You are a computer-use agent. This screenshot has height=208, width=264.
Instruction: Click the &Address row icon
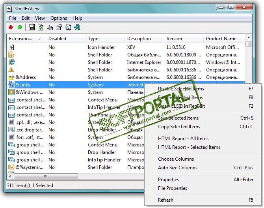(11, 77)
